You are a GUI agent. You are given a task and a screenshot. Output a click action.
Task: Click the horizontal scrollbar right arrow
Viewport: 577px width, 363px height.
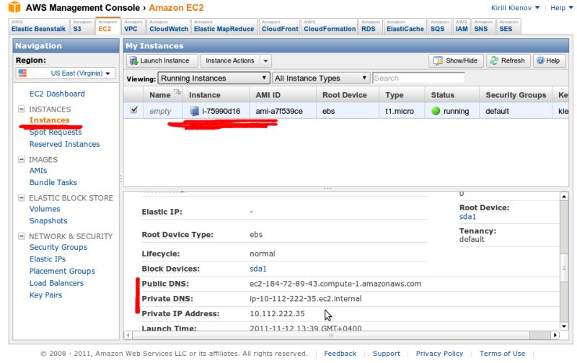555,335
